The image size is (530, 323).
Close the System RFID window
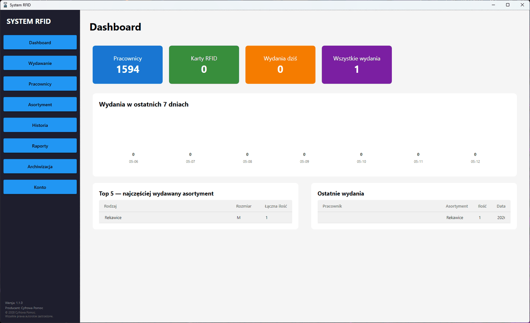click(522, 5)
